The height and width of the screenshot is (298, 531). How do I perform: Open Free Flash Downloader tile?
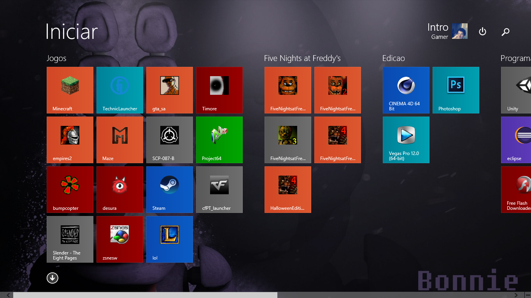[516, 190]
